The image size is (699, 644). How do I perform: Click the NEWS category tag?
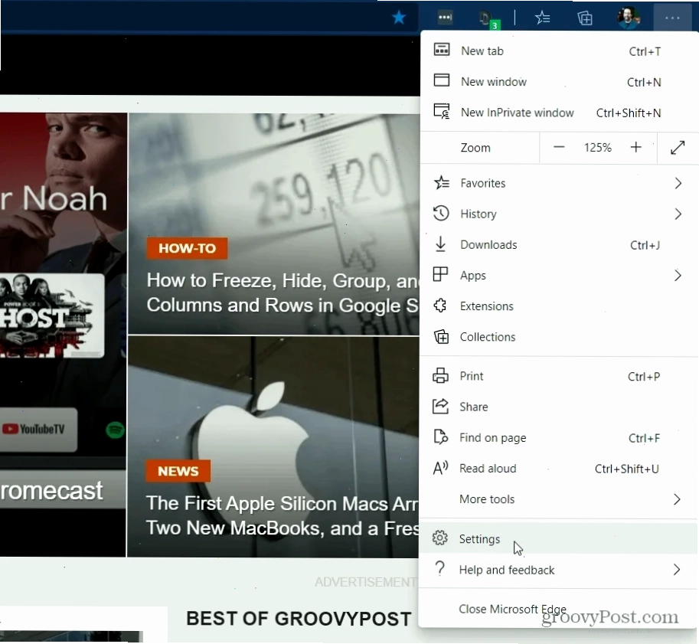coord(178,471)
